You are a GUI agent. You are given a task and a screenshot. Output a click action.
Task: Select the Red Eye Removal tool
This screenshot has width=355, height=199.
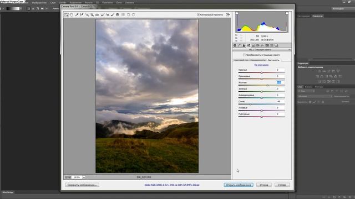point(108,15)
